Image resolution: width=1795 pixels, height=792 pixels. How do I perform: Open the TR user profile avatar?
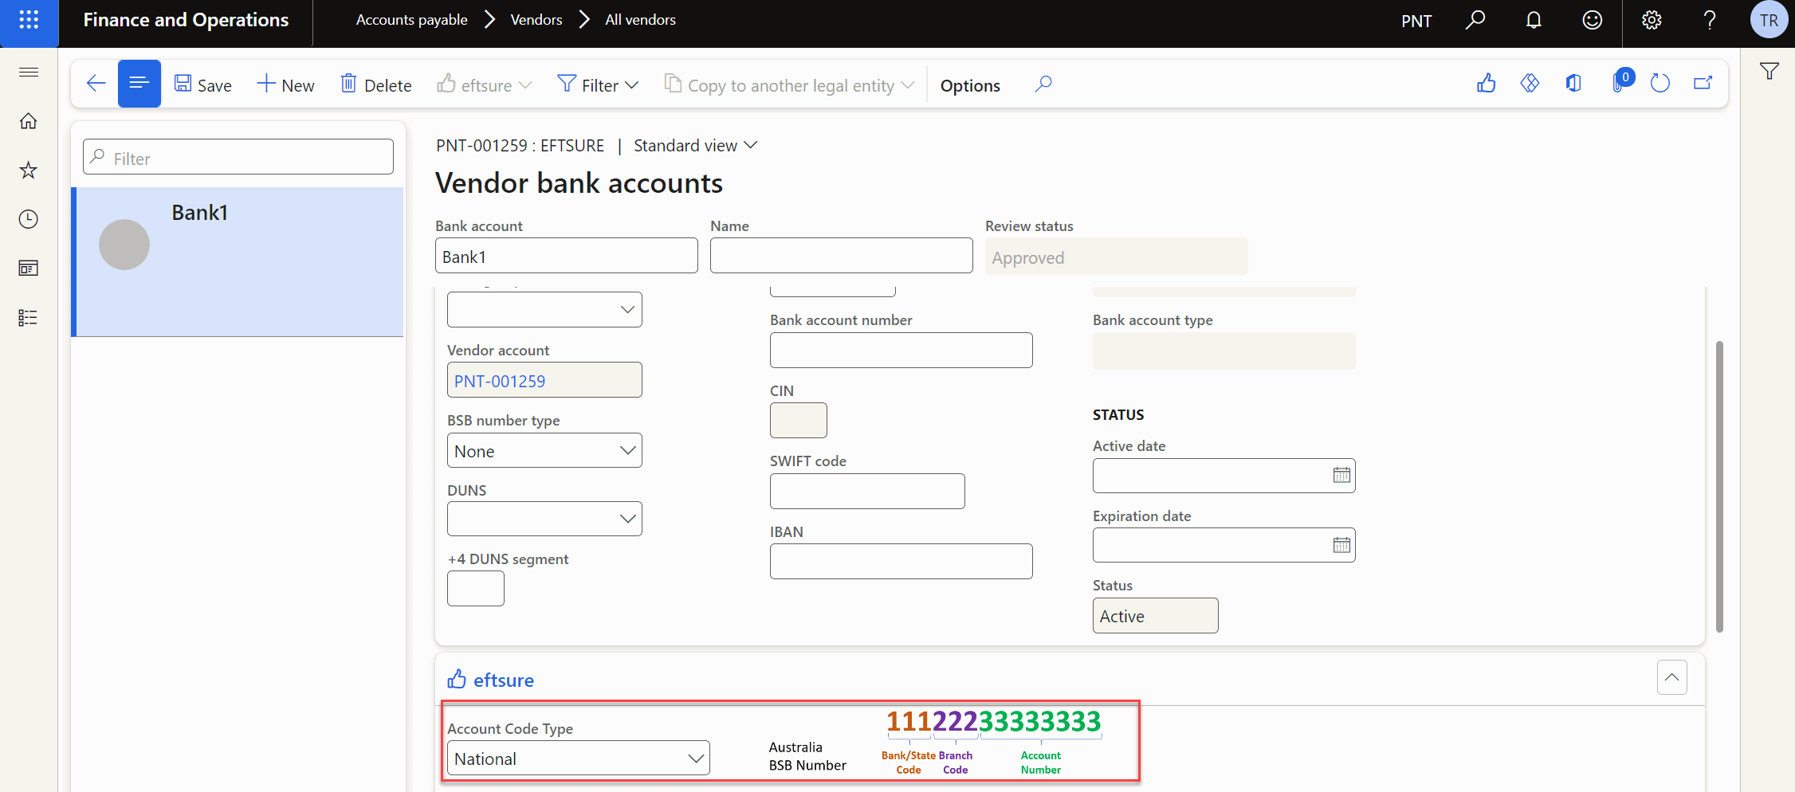coord(1769,20)
